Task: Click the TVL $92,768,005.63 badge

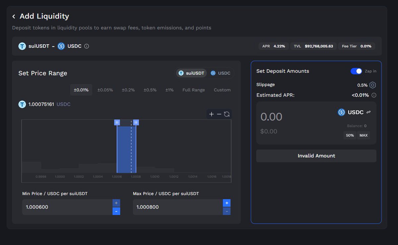Action: point(313,46)
